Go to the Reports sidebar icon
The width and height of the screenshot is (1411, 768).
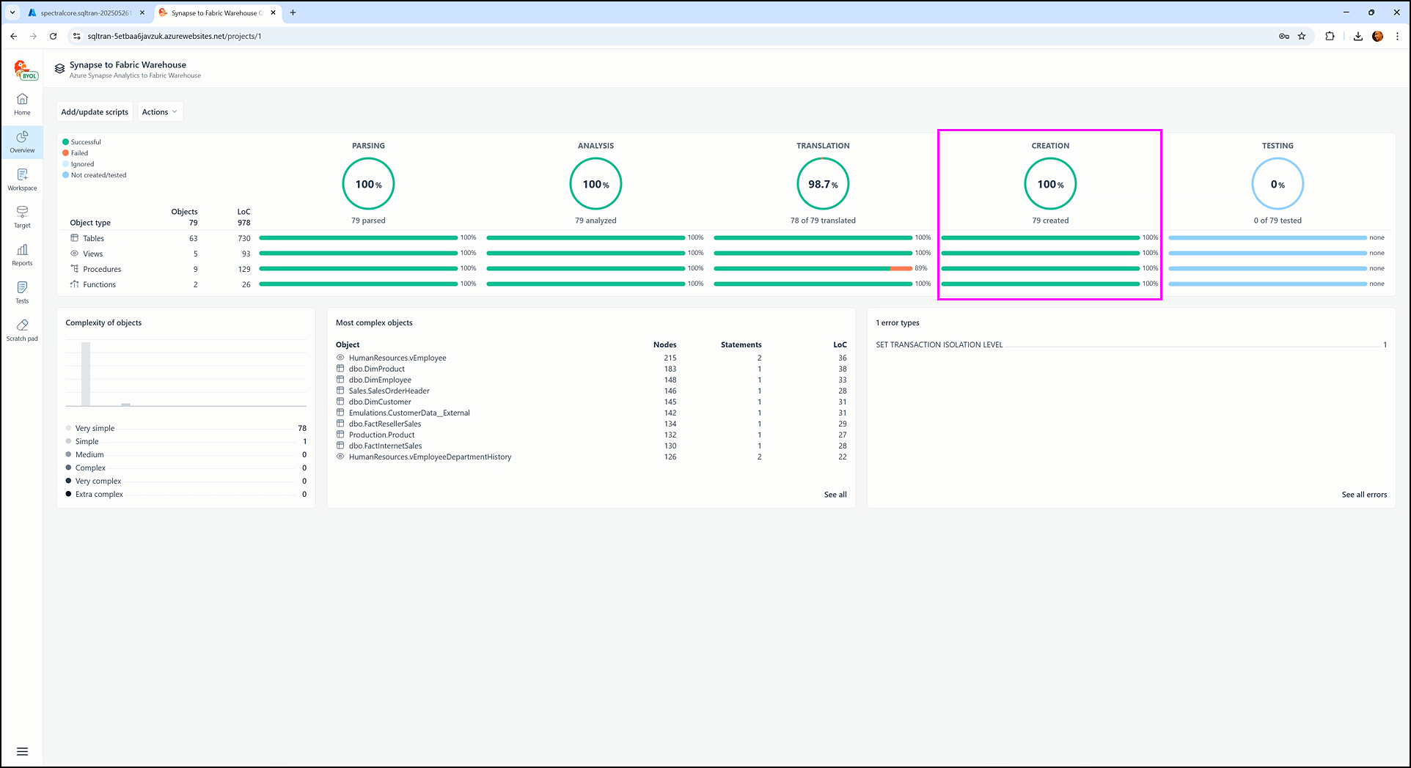pyautogui.click(x=22, y=255)
